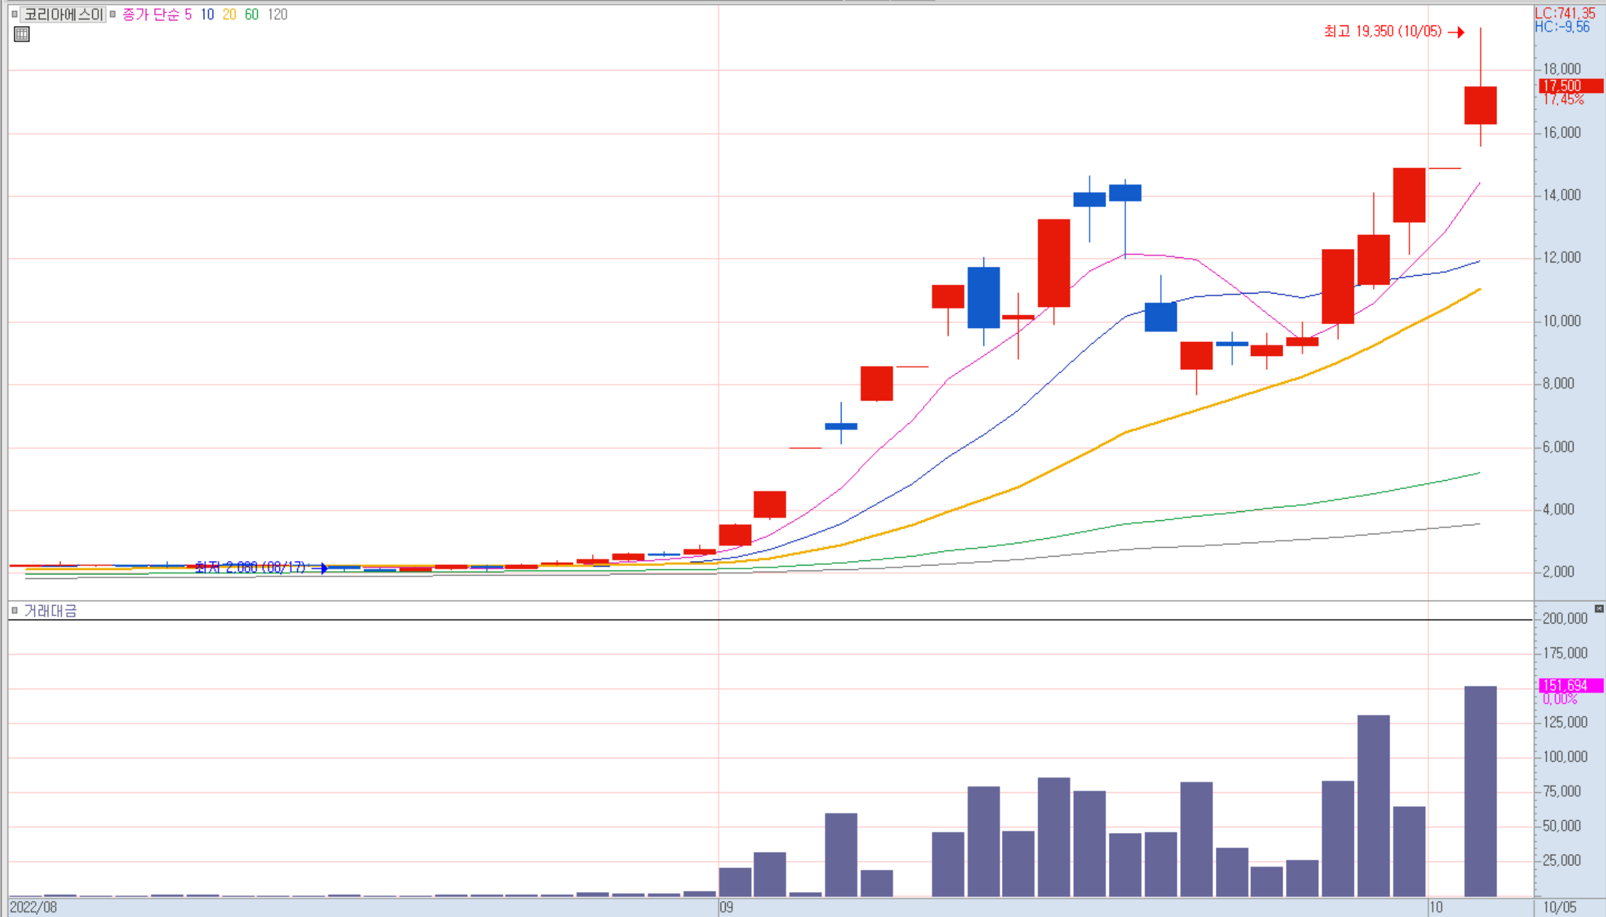Close the volume panel with small X
Image resolution: width=1606 pixels, height=917 pixels.
(1598, 609)
